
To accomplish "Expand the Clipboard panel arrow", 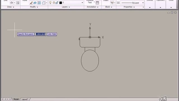I will [x=160, y=8].
